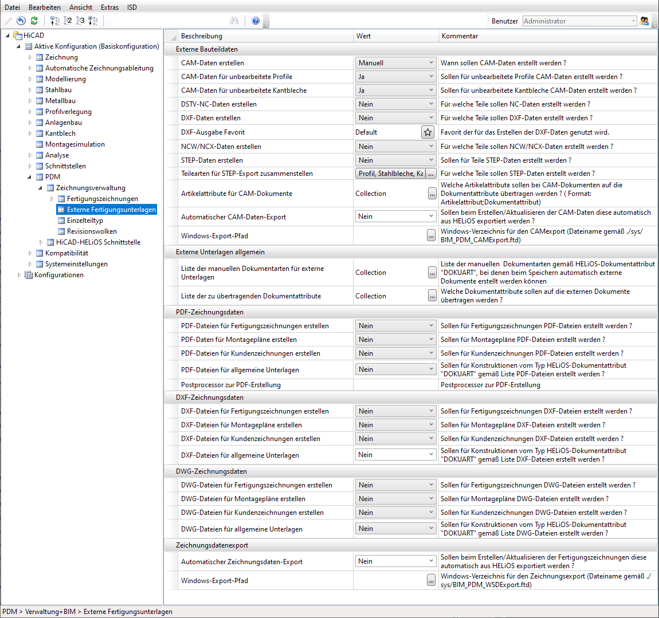This screenshot has width=659, height=618.
Task: Click the green refresh toolbar icon
Action: pos(34,21)
